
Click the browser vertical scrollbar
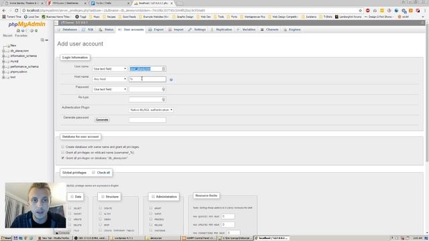point(427,93)
